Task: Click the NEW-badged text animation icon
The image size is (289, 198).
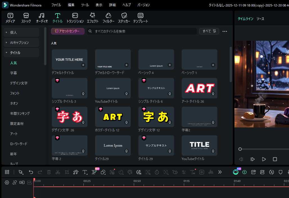Action: coord(94,172)
